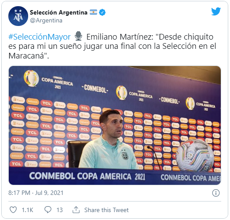
Task: Open the #SelecciónMayor hashtag
Action: pos(40,37)
